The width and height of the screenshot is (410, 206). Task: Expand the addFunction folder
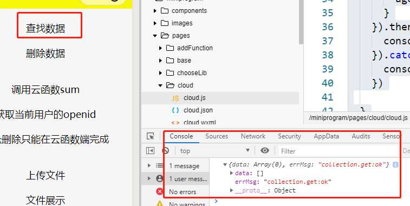pyautogui.click(x=160, y=48)
